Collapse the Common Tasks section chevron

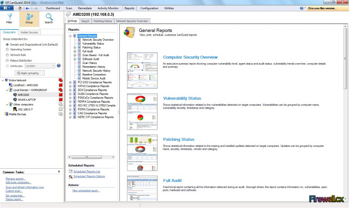[x=59, y=172]
